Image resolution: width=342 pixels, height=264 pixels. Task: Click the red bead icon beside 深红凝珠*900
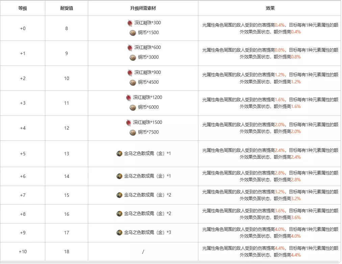click(130, 73)
